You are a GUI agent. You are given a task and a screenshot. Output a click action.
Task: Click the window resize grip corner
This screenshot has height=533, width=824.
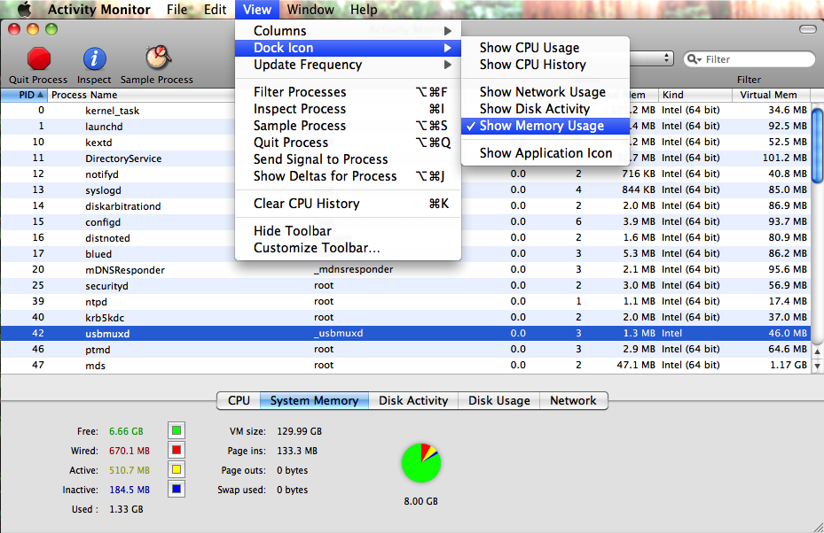(x=818, y=527)
